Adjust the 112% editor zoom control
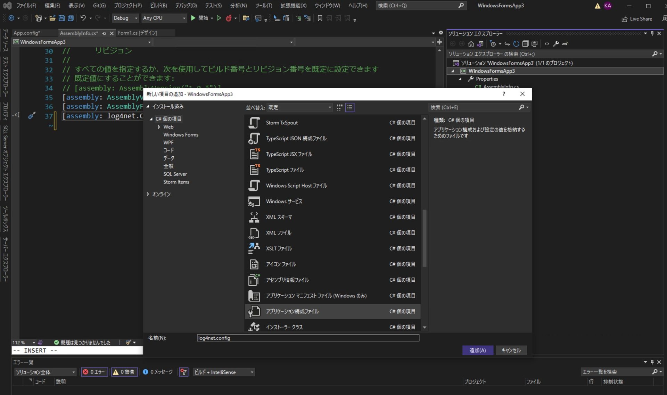The image size is (667, 395). (x=23, y=342)
